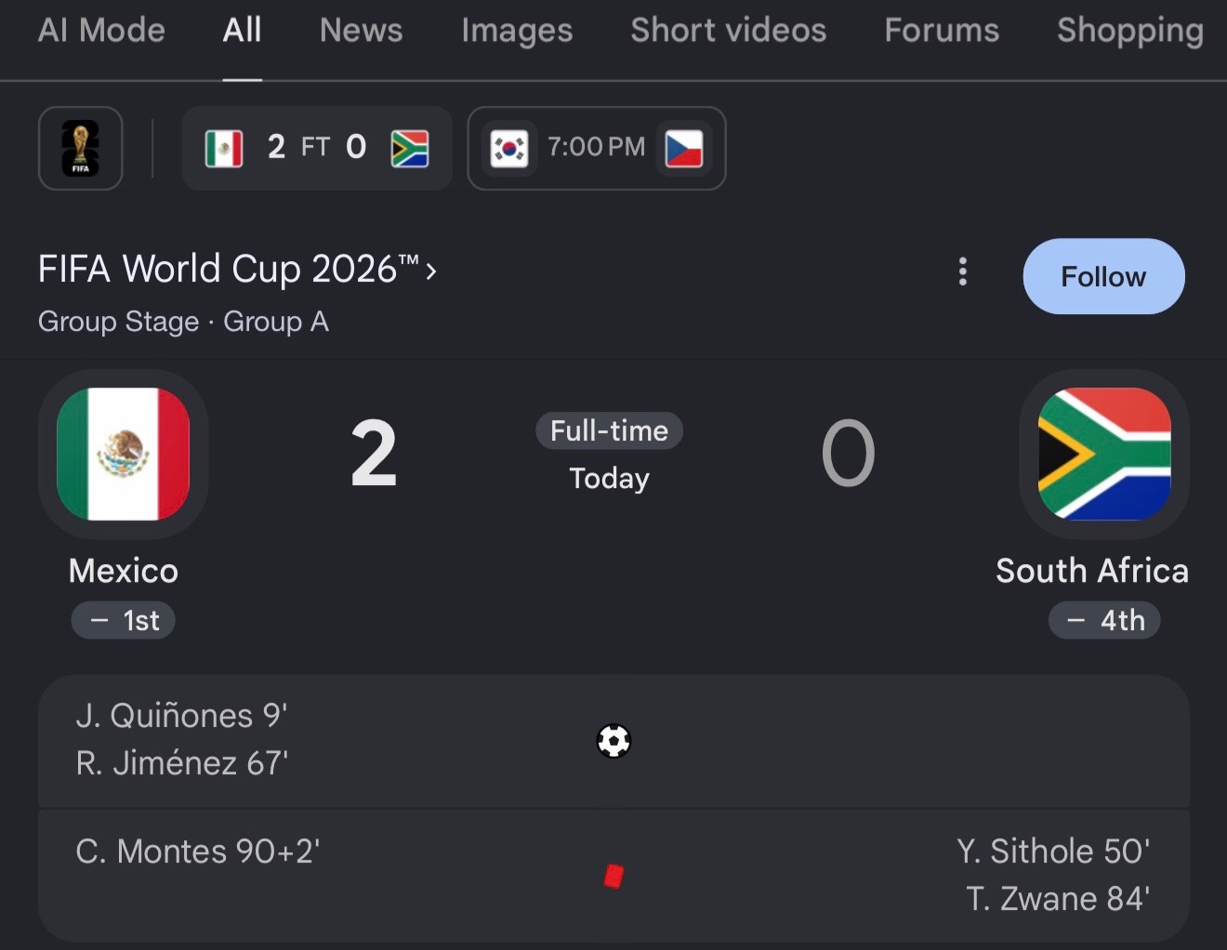Click the large Mexico flag icon

coord(123,454)
